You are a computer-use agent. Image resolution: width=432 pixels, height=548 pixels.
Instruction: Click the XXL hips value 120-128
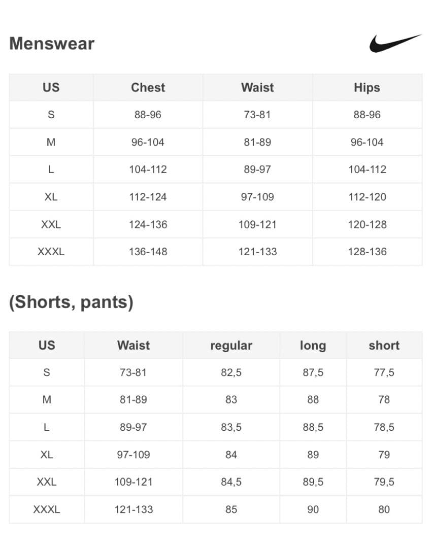tap(367, 224)
